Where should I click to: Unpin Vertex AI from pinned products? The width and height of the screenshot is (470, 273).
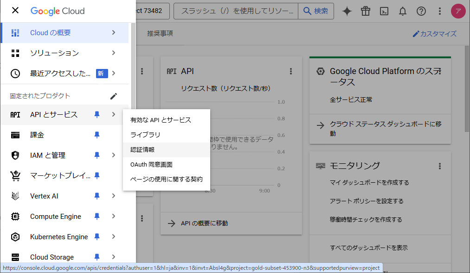[x=97, y=196]
